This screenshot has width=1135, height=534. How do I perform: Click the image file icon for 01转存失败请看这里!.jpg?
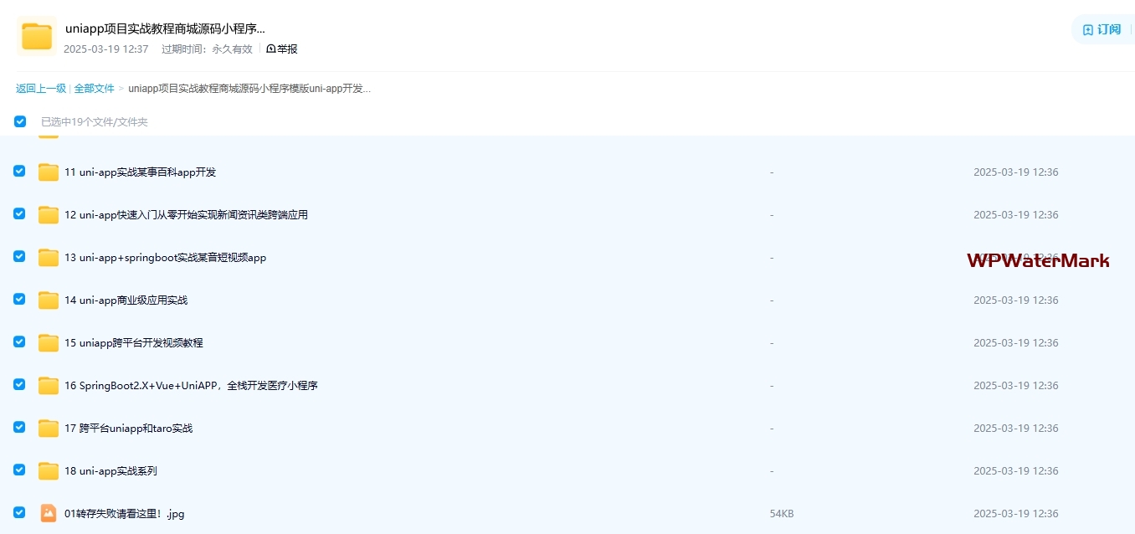tap(49, 514)
